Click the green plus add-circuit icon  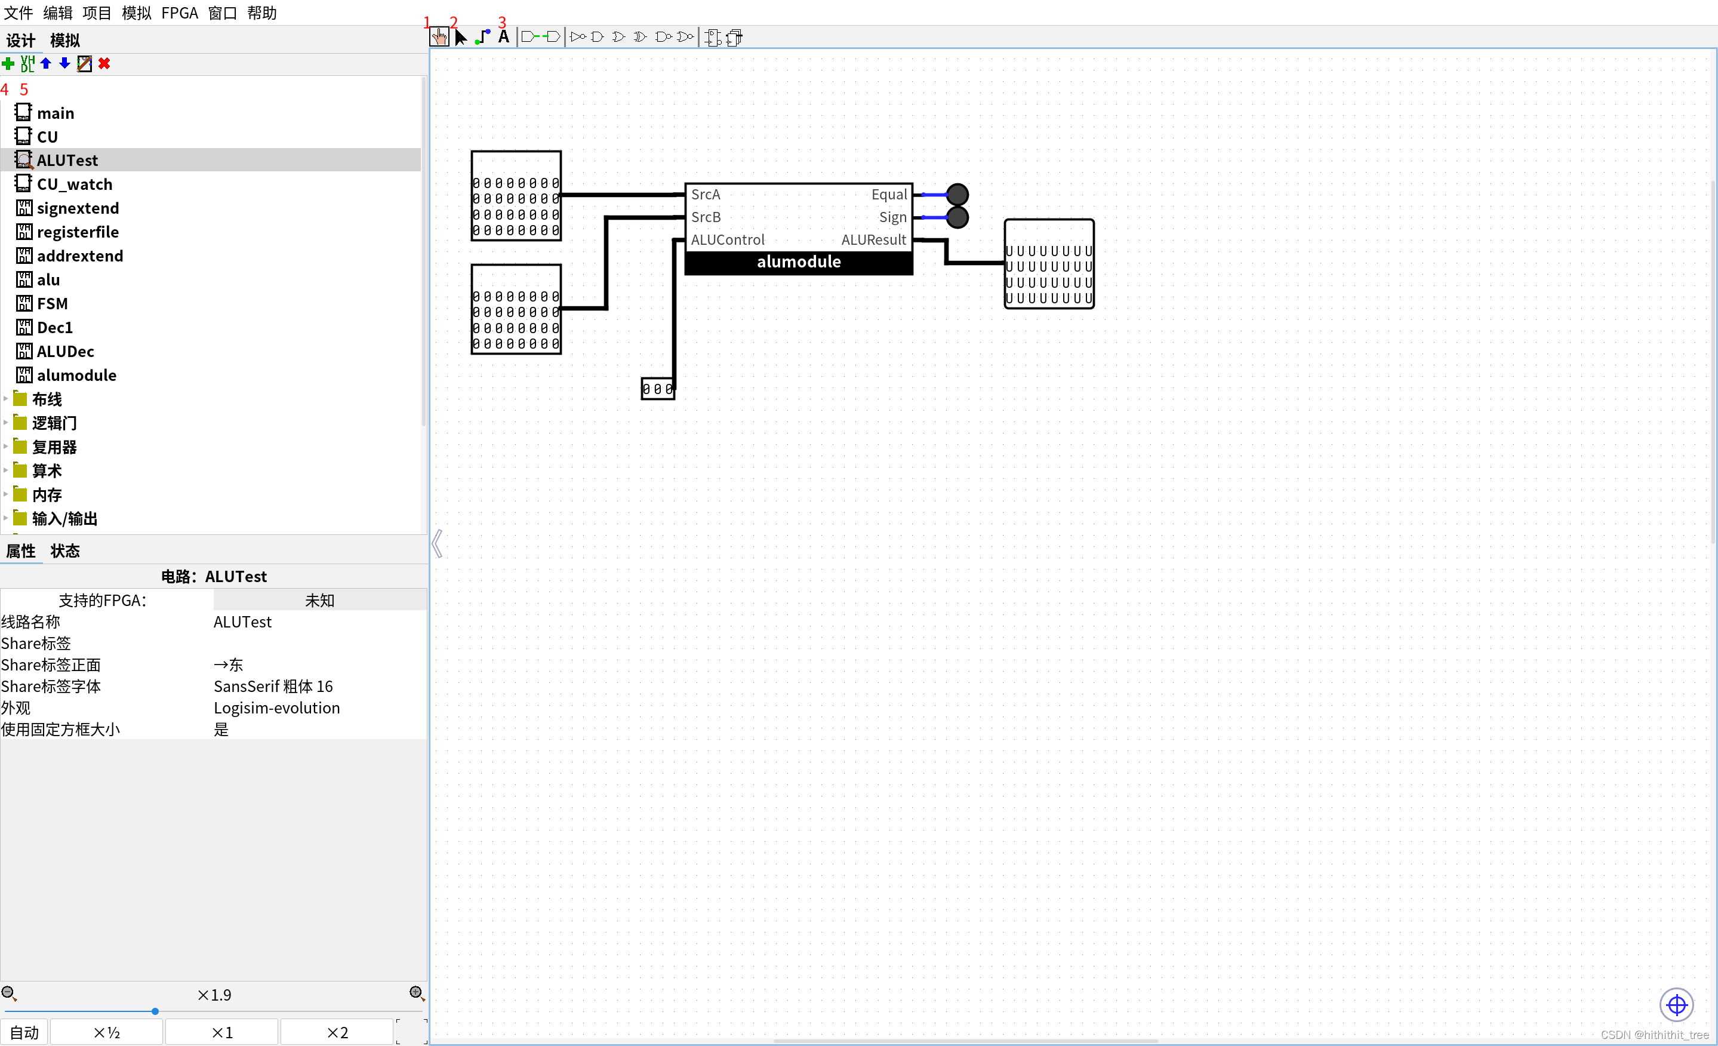pos(8,64)
